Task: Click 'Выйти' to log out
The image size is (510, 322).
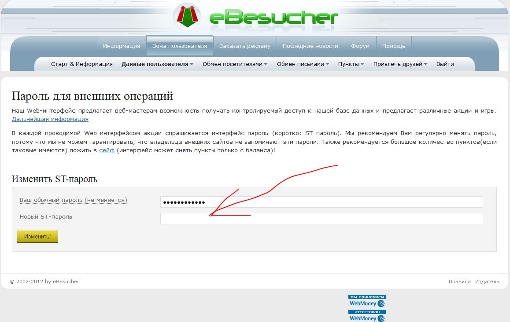Action: [x=445, y=64]
